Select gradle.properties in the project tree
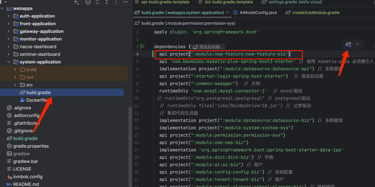Viewport: 375px width, 187px height. (x=31, y=146)
